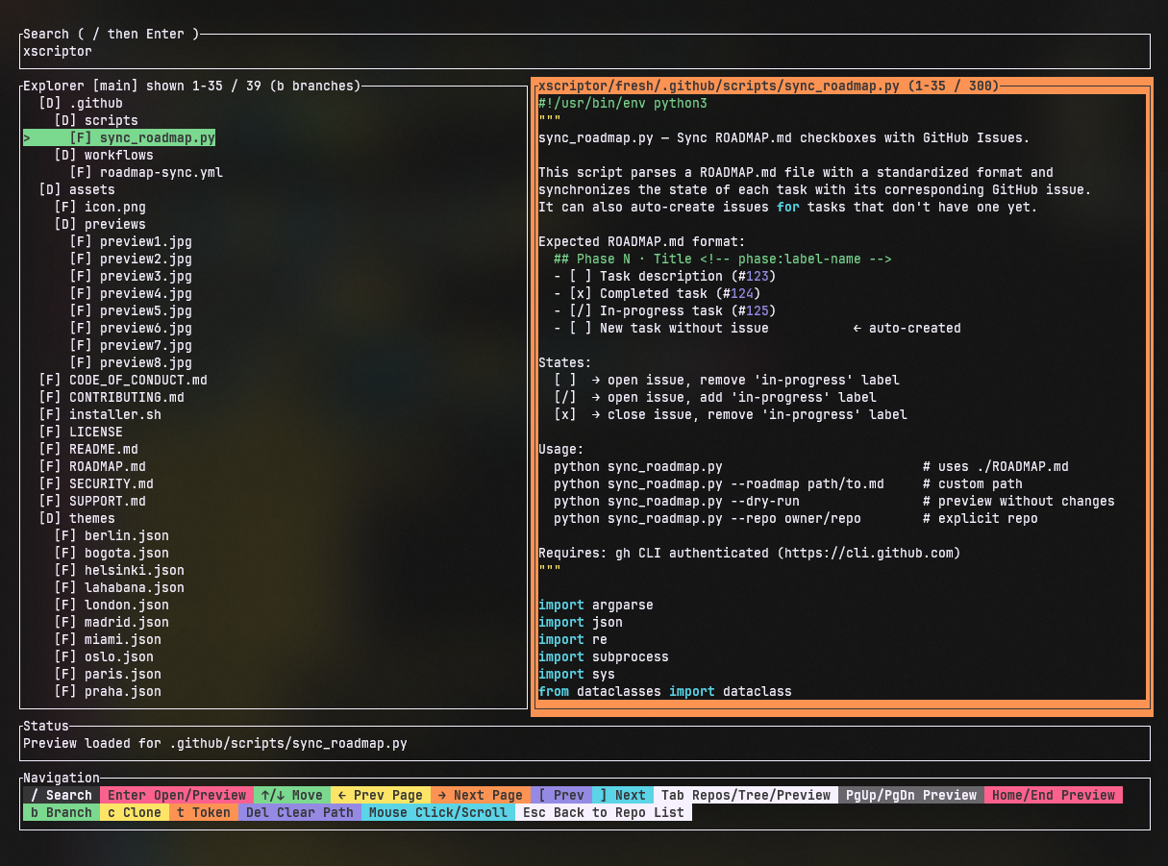Open roadmap-sync.yml file
1168x866 pixels.
pyautogui.click(x=146, y=172)
